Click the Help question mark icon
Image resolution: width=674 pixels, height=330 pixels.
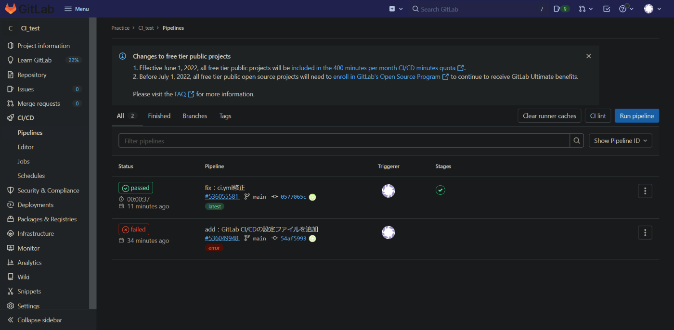pos(623,9)
